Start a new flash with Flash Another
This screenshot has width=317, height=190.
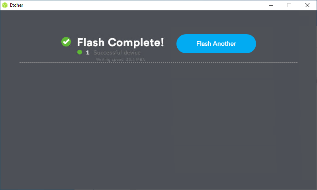(216, 44)
